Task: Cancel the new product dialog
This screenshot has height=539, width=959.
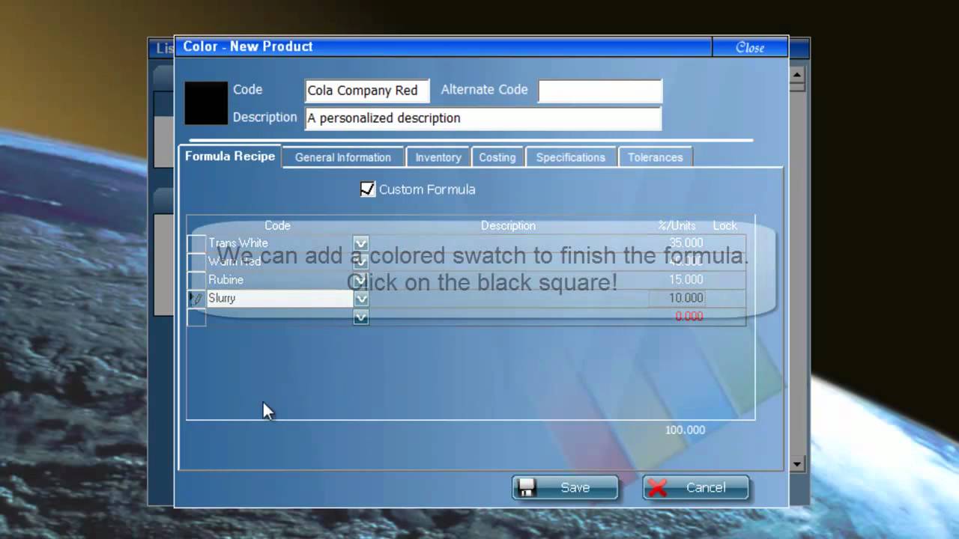Action: pyautogui.click(x=696, y=487)
